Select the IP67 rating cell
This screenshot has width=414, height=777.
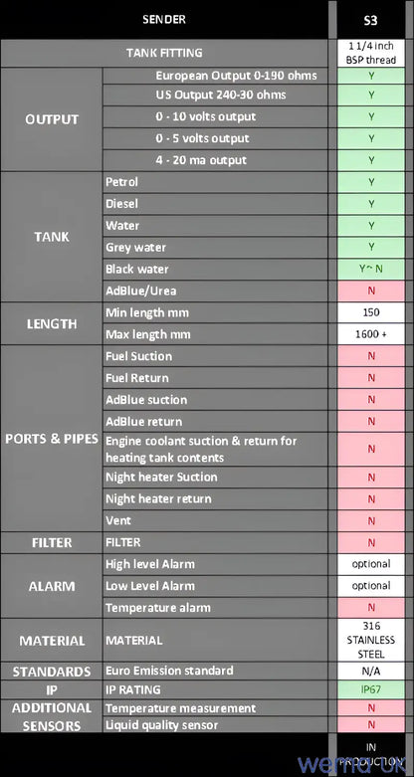pos(371,689)
